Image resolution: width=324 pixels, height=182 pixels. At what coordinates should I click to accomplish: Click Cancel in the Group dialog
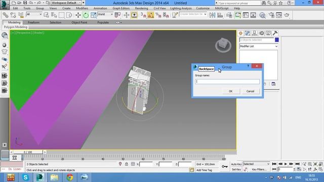click(250, 91)
